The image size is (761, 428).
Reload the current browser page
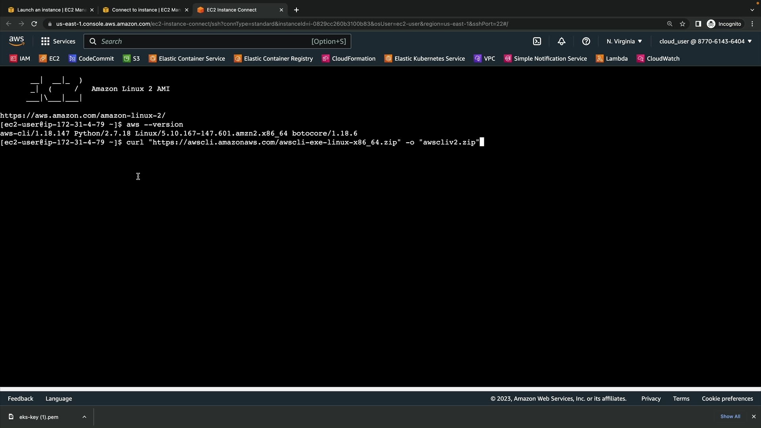tap(34, 24)
